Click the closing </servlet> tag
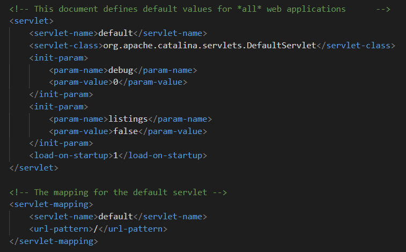Image resolution: width=406 pixels, height=252 pixels. coord(34,168)
